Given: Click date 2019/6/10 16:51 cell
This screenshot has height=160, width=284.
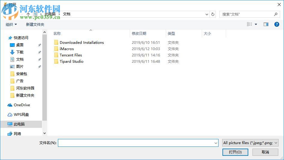Looking at the screenshot, I should [x=146, y=42].
